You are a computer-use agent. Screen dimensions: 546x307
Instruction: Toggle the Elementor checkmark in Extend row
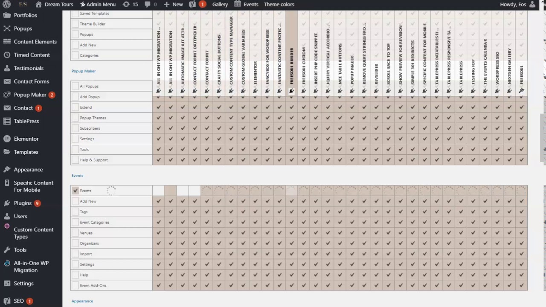point(255,107)
